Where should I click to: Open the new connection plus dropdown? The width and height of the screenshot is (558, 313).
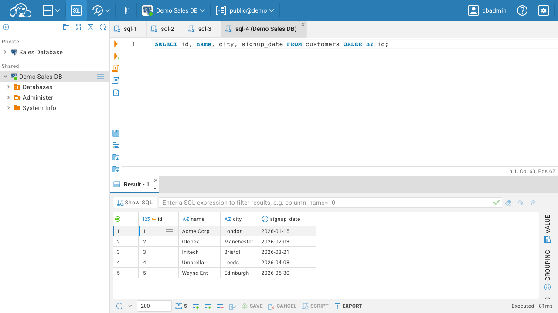coord(51,10)
